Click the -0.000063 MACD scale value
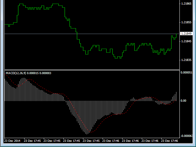196x147 pixels. tap(186, 136)
